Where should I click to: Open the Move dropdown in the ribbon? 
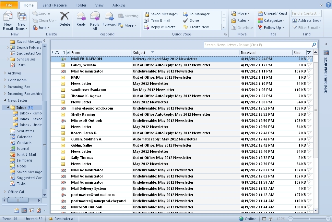tap(241, 13)
